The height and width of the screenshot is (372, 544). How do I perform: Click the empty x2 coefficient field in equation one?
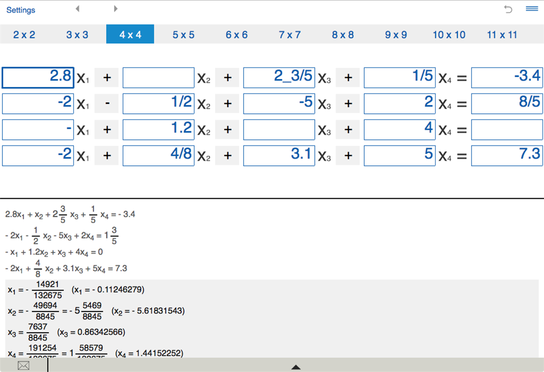coord(158,78)
